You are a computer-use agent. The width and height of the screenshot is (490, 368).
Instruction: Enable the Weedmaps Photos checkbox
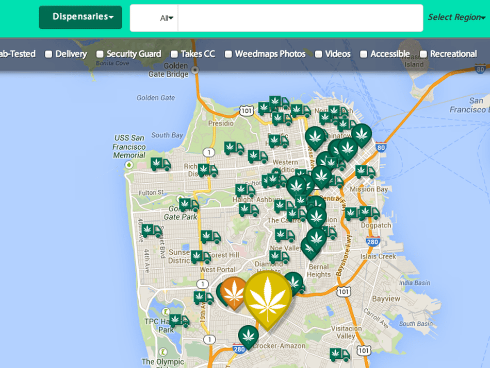[x=228, y=54]
